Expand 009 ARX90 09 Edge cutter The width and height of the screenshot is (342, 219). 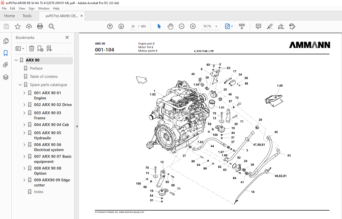point(25,180)
